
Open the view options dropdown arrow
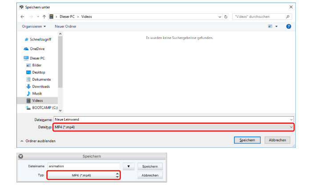[x=276, y=27]
